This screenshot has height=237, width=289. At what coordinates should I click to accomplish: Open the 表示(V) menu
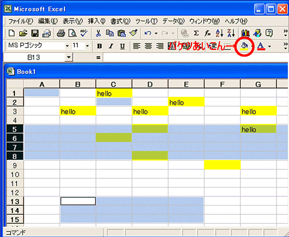73,21
